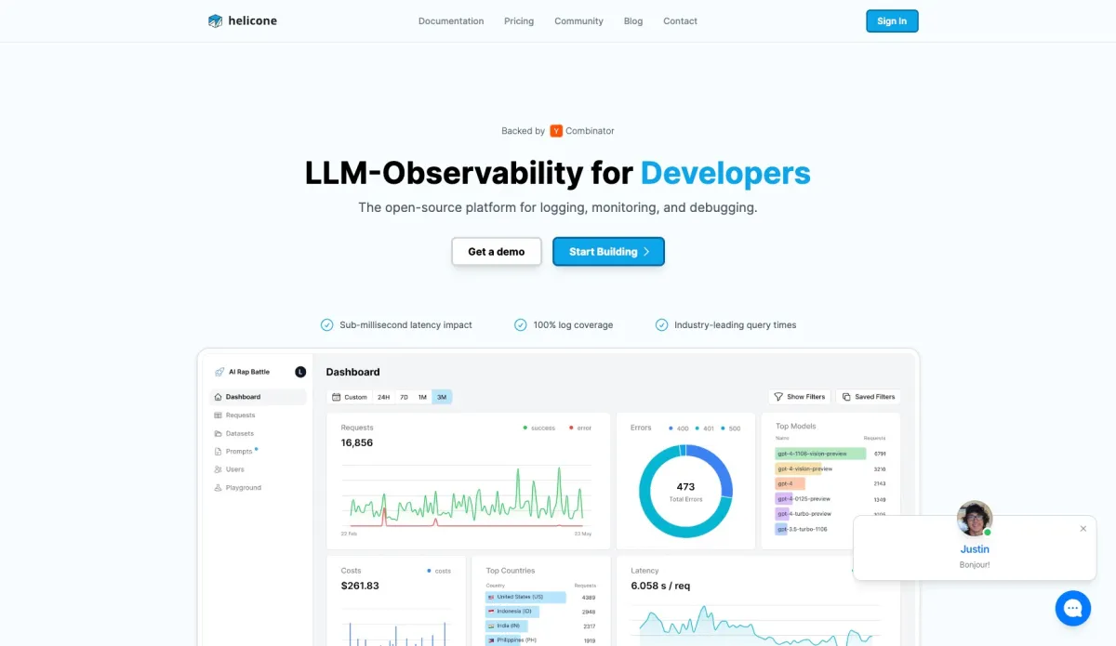Click the AI Rap Battle project name
The height and width of the screenshot is (646, 1116).
pyautogui.click(x=249, y=372)
